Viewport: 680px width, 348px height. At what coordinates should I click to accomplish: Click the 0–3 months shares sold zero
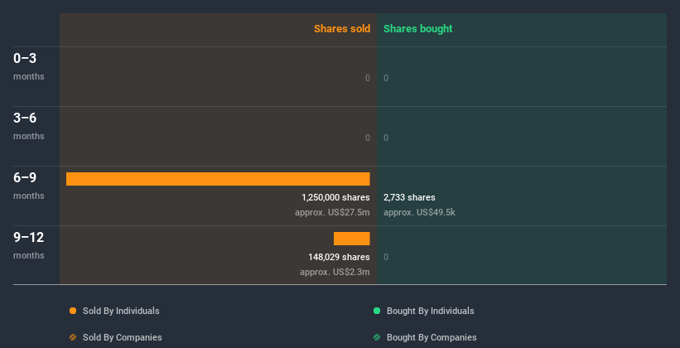pyautogui.click(x=368, y=78)
